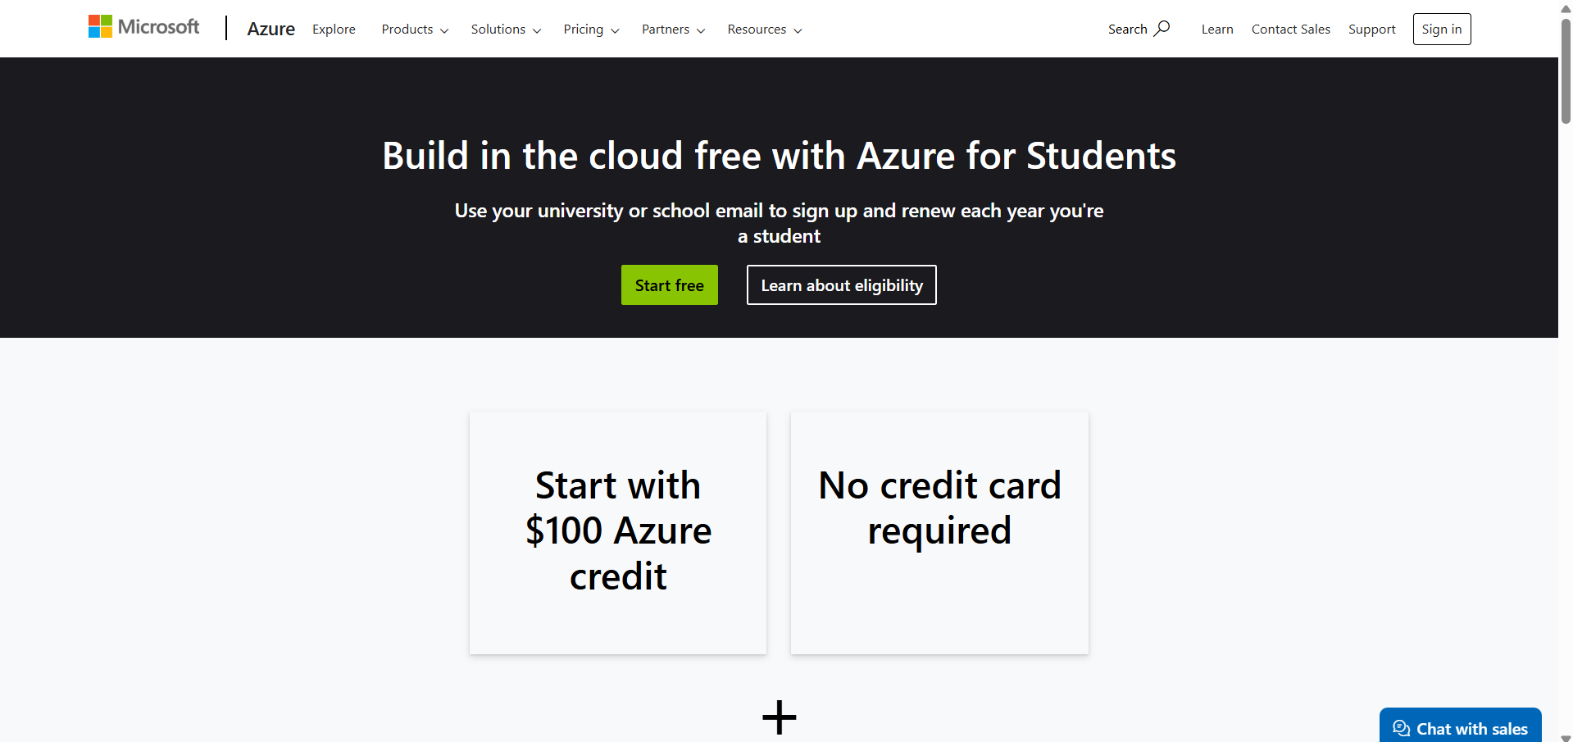Viewport: 1573px width, 742px height.
Task: Click the large plus sign
Action: pyautogui.click(x=779, y=717)
